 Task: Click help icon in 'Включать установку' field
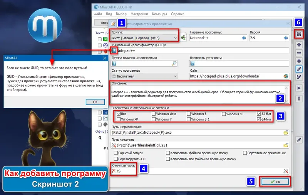(192, 64)
